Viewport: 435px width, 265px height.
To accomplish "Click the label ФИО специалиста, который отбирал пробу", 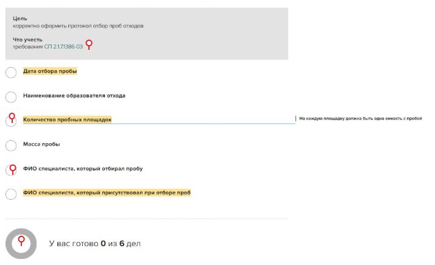I will (83, 169).
